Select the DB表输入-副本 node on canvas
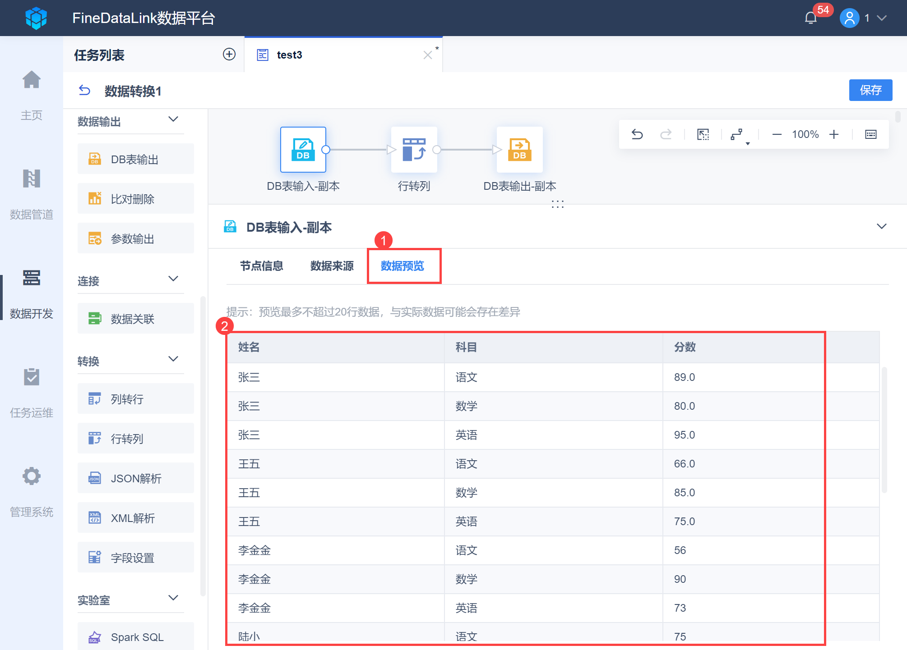 tap(303, 150)
